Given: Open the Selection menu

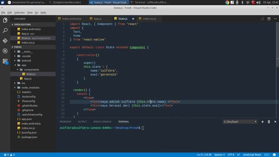Looking at the screenshot, I should click(x=19, y=13).
